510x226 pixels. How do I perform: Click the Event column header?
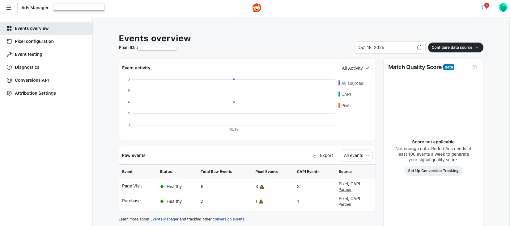pos(127,172)
